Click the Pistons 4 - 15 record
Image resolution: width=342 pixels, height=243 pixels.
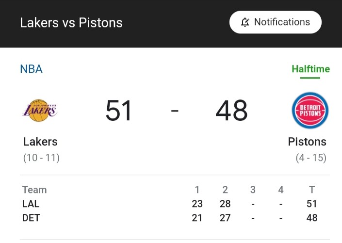311,158
